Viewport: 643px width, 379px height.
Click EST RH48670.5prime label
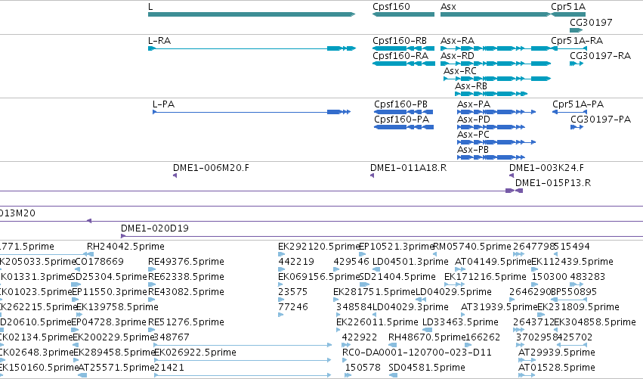pyautogui.click(x=427, y=337)
